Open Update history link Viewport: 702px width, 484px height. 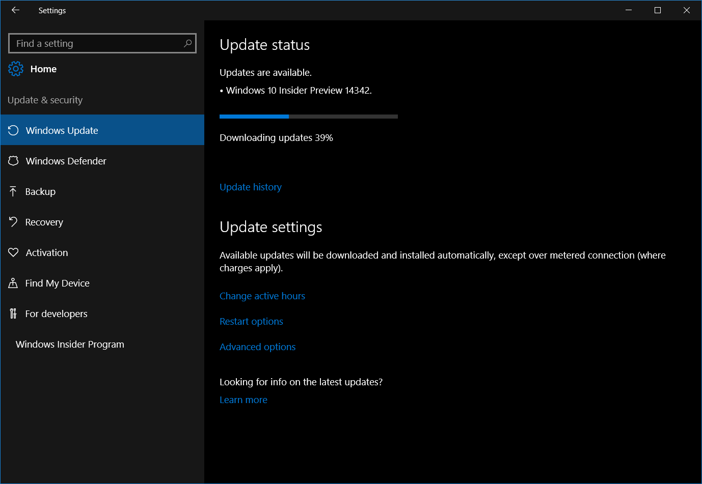coord(250,187)
